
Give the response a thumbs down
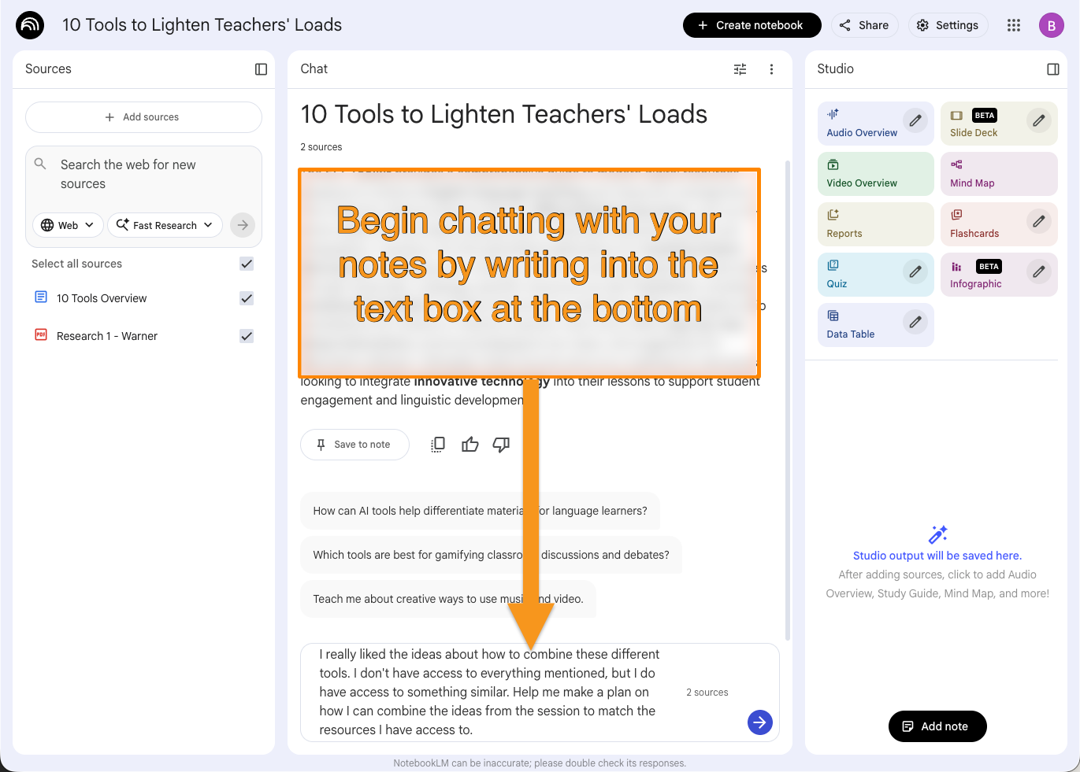(501, 445)
